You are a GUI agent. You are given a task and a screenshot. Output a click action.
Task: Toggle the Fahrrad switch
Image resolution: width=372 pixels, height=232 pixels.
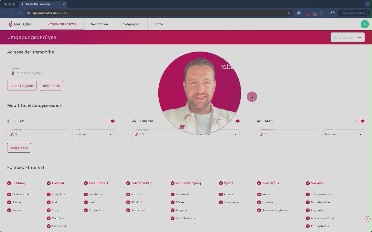coord(235,121)
